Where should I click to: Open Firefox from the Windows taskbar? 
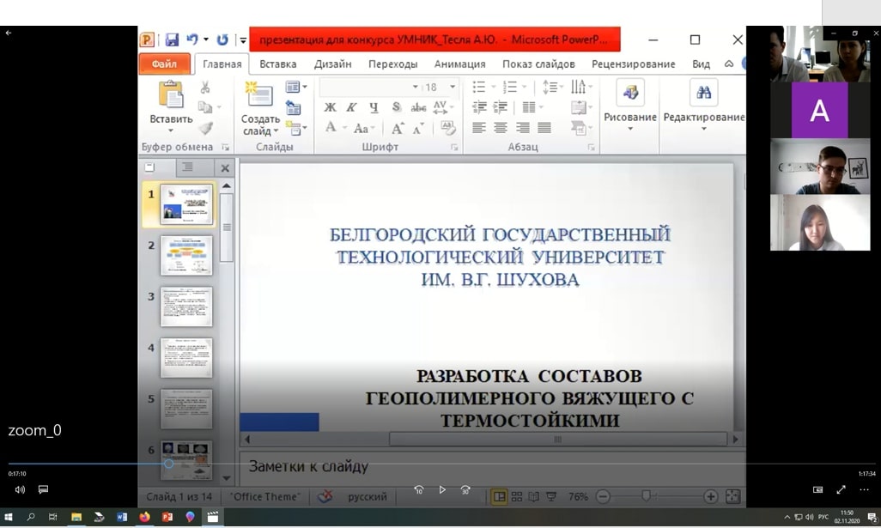tap(144, 518)
